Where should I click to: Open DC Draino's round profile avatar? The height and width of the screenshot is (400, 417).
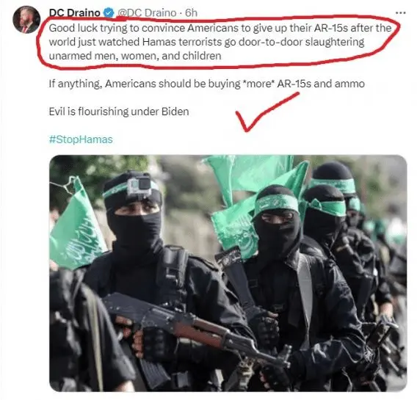(26, 19)
